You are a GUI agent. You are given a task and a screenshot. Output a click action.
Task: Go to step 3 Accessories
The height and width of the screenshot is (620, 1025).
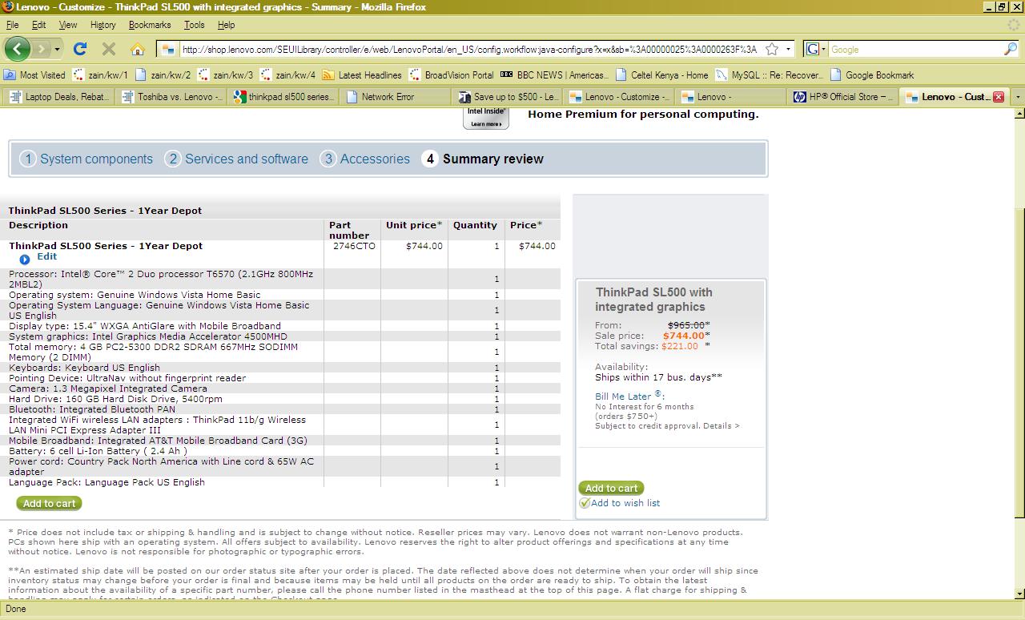click(365, 159)
